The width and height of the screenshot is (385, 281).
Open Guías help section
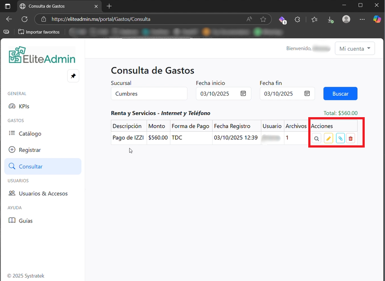(x=26, y=221)
